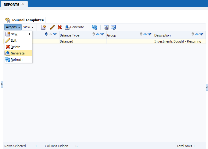
Task: Expand the New submenu arrow
Action: point(30,34)
